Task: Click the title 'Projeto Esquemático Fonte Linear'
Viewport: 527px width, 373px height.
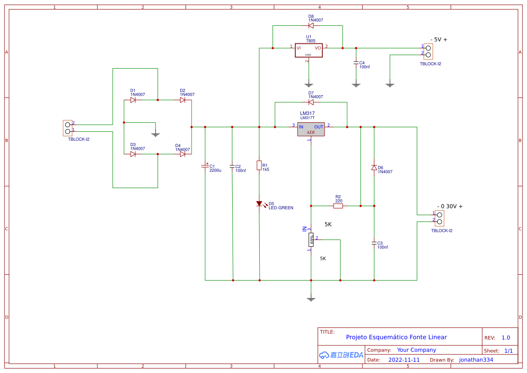Action: click(x=396, y=337)
